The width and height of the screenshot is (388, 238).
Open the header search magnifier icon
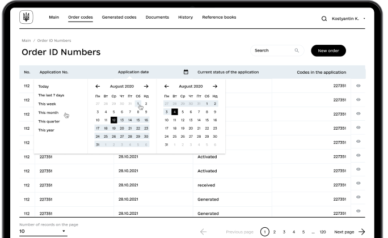tap(324, 19)
